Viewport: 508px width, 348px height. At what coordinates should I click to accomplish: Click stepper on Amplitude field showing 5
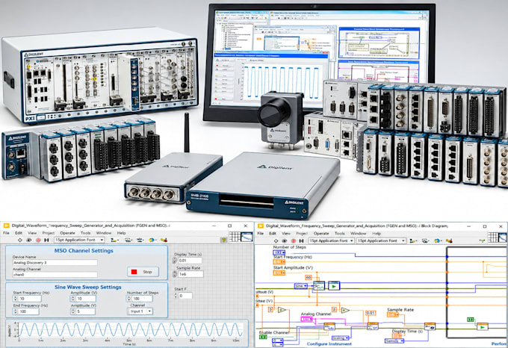point(73,311)
